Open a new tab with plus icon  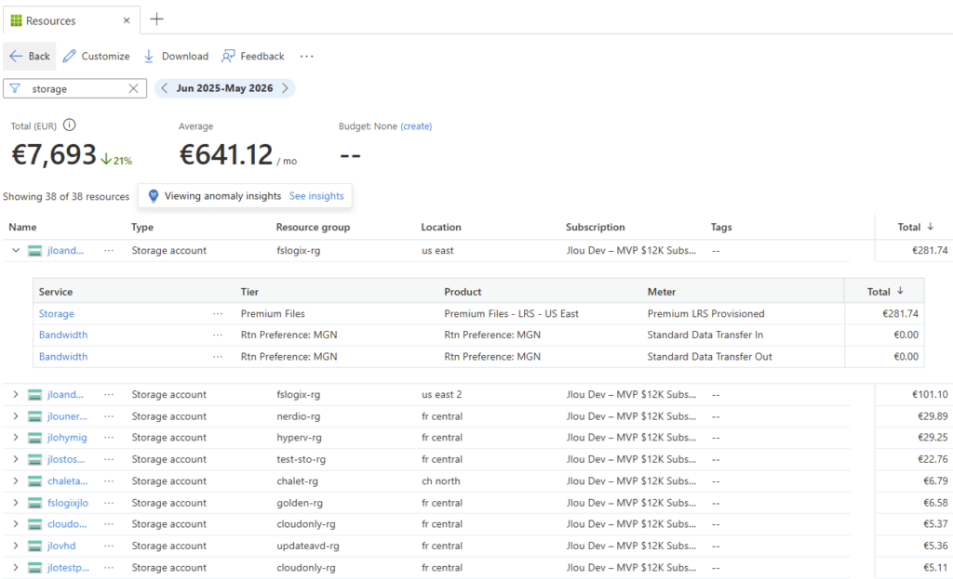[156, 19]
